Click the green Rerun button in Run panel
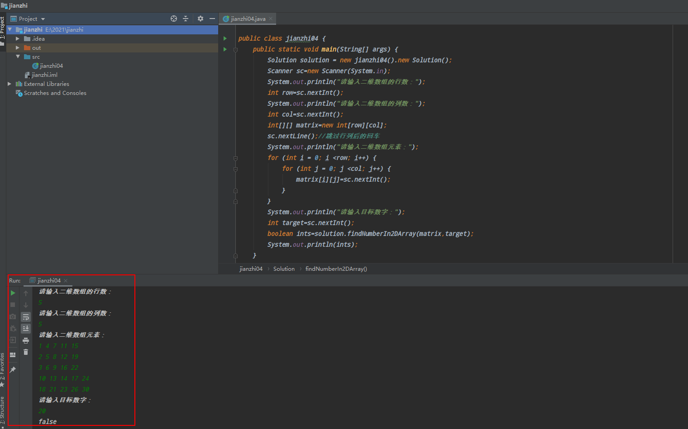688x429 pixels. pyautogui.click(x=13, y=293)
